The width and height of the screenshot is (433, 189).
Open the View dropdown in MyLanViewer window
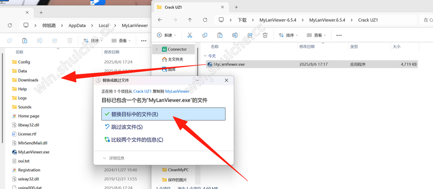click(121, 40)
